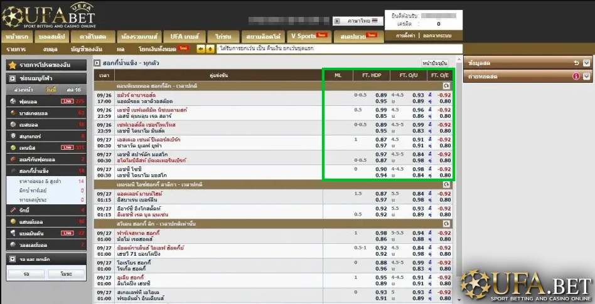Select 0.89 handicap odds for first match

[x=380, y=95]
